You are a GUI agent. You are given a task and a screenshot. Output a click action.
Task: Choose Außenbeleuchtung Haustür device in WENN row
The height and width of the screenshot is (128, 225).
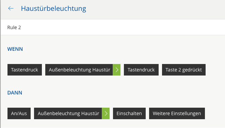[x=79, y=70]
